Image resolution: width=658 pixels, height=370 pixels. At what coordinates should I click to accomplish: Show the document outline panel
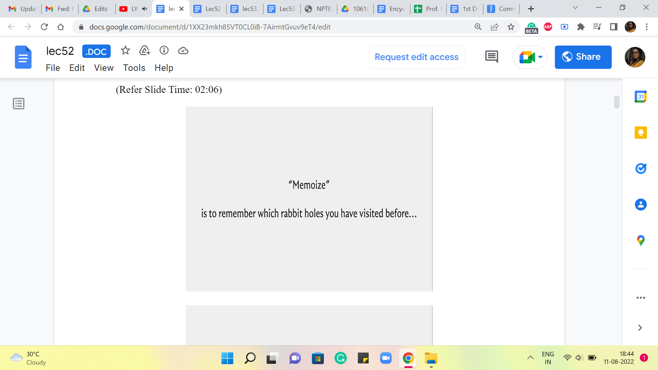pos(19,103)
